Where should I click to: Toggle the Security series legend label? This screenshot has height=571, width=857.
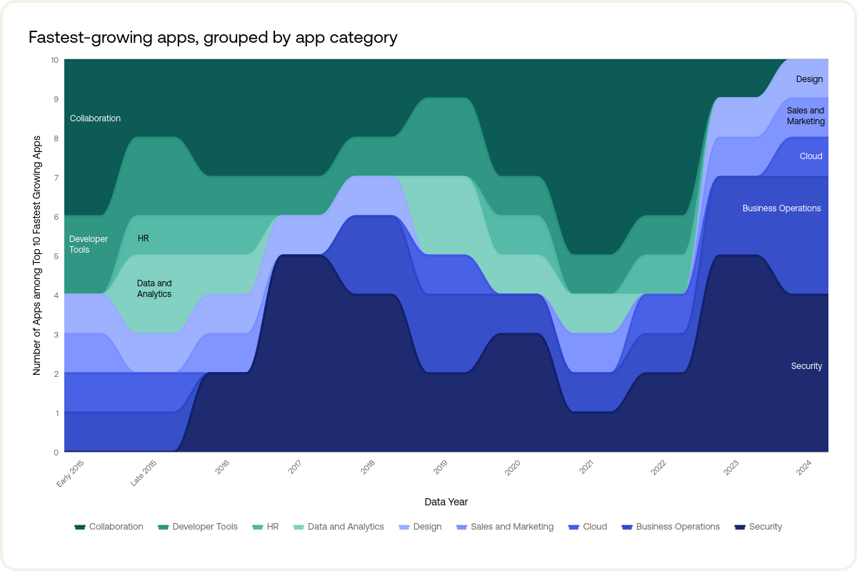coord(766,527)
